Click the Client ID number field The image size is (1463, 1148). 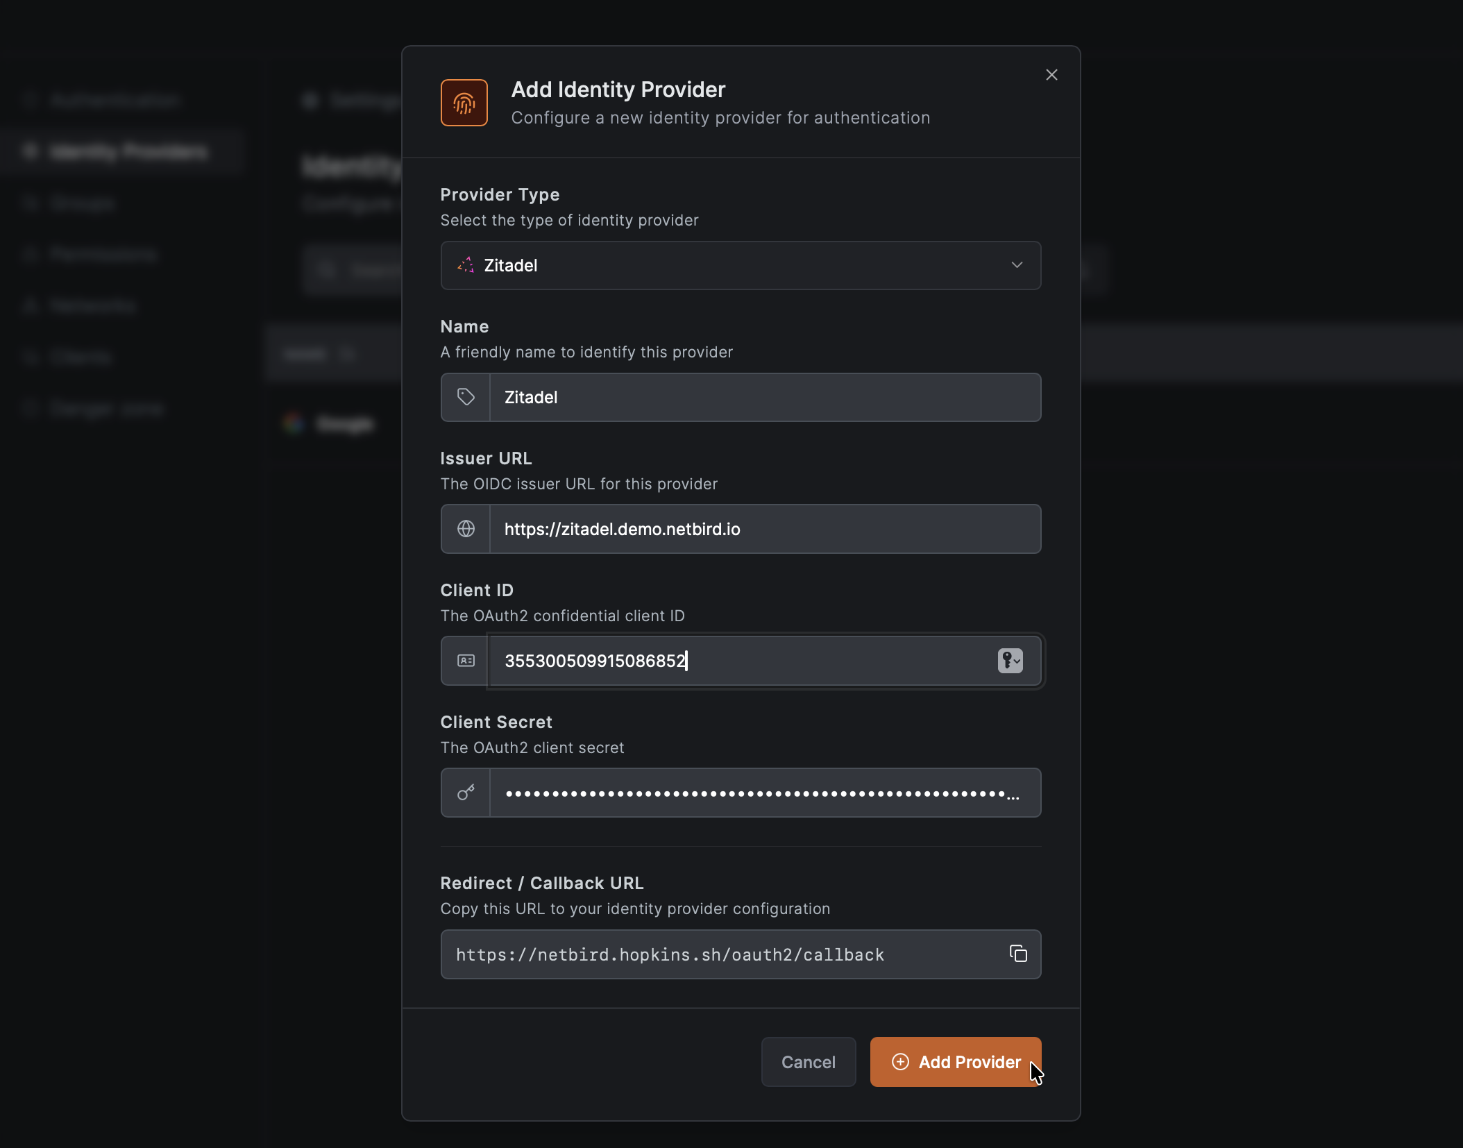click(x=736, y=661)
